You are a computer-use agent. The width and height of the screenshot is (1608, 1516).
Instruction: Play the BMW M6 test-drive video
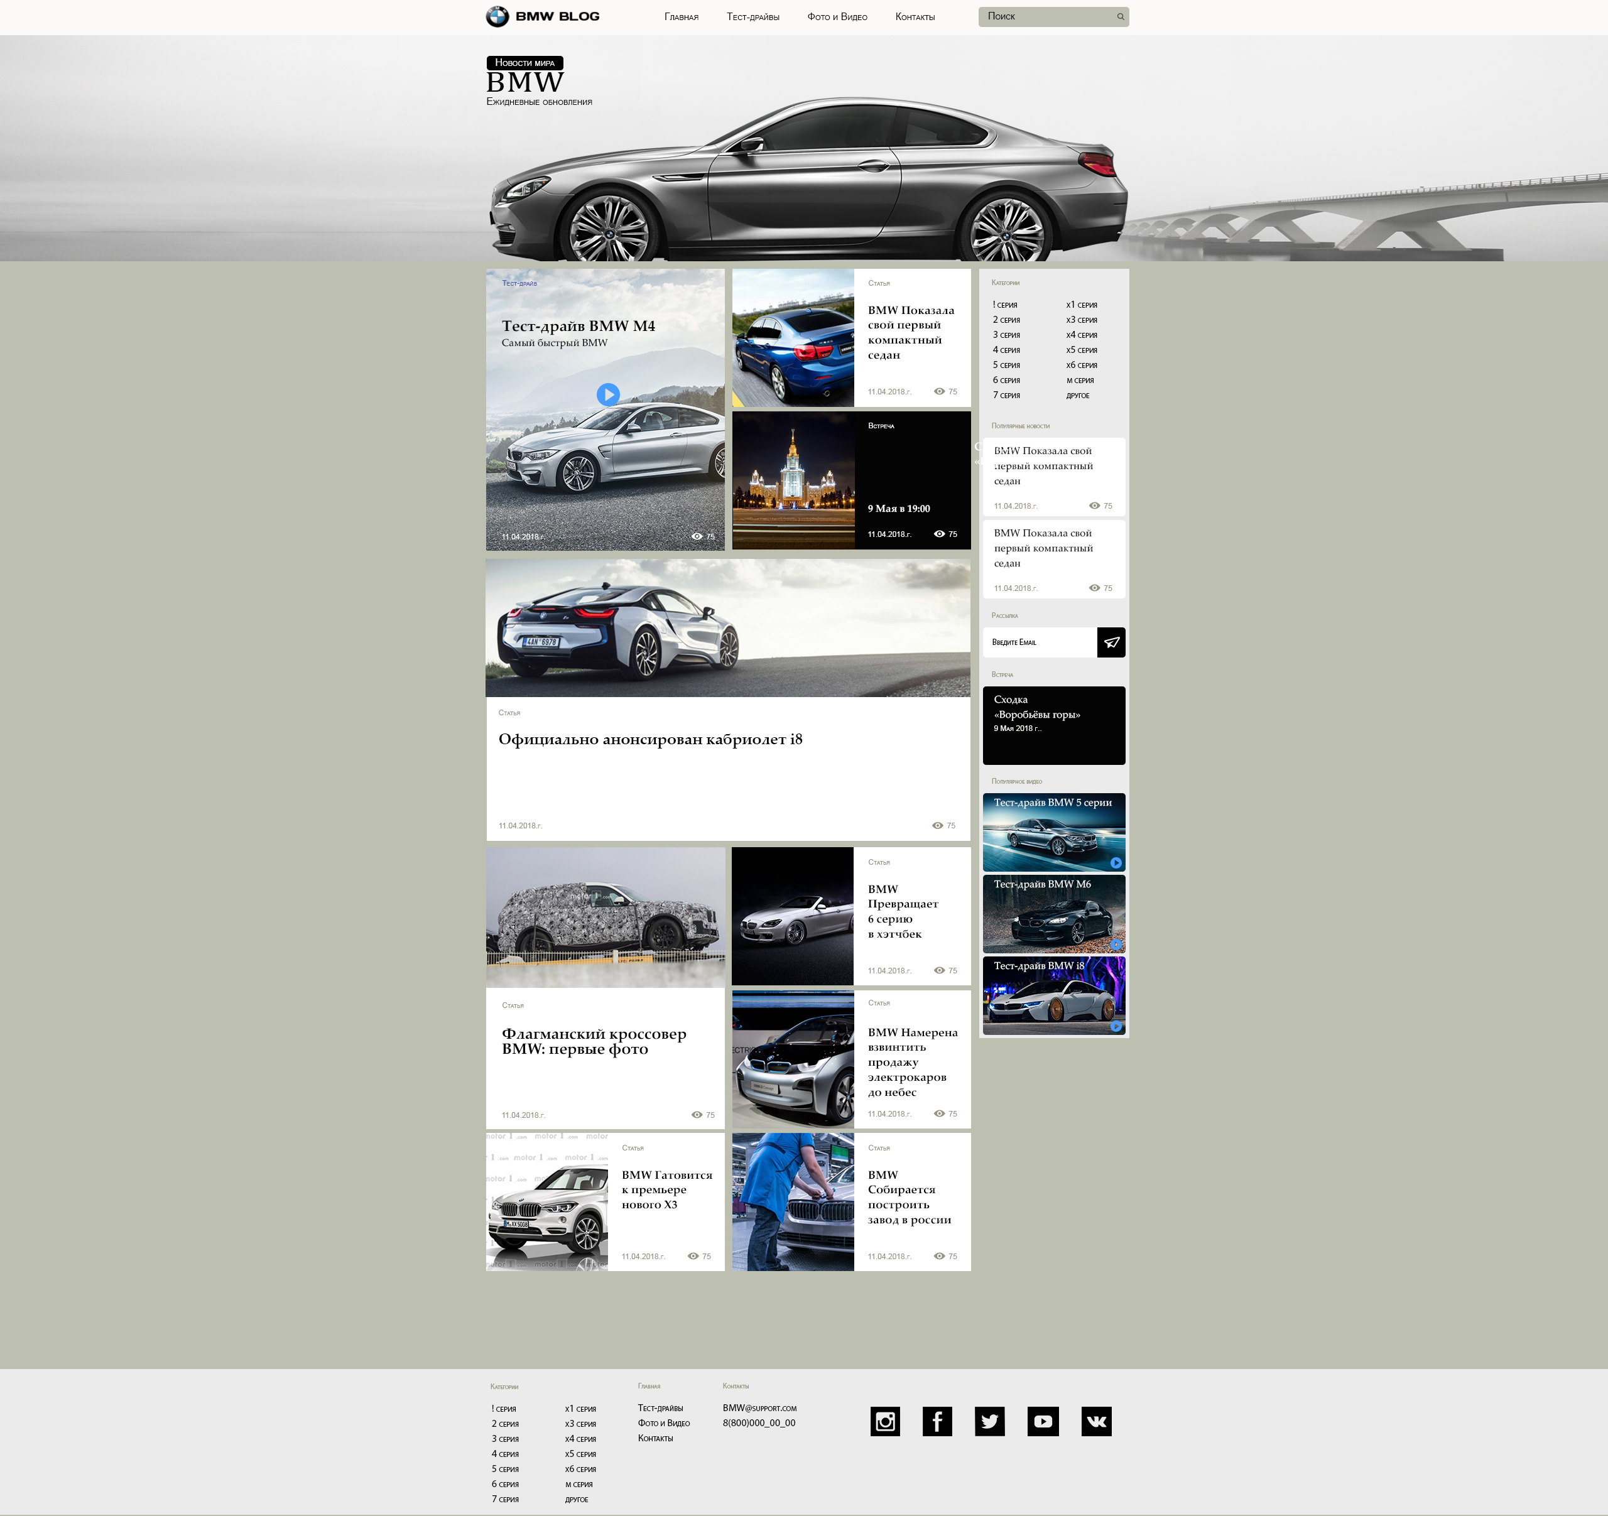[1116, 945]
